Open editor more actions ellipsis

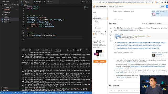(90, 2)
